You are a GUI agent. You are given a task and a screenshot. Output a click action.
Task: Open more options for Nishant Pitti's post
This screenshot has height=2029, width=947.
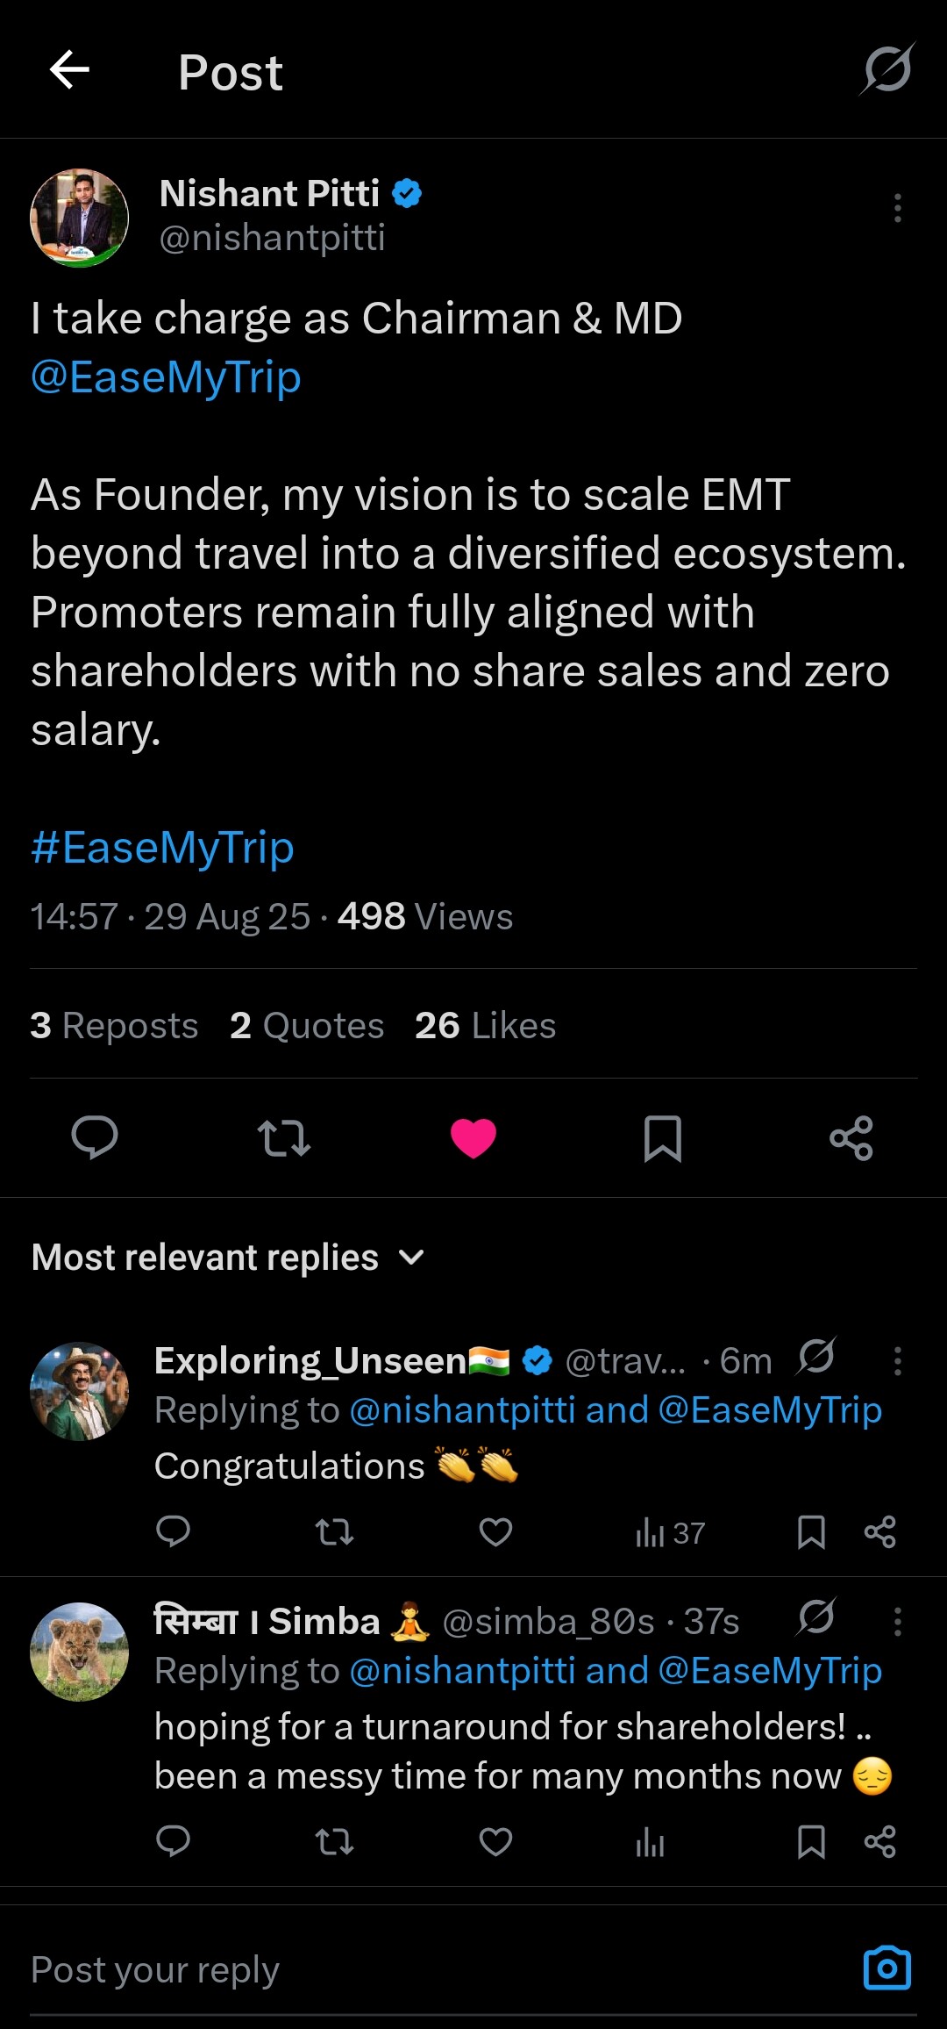click(897, 208)
